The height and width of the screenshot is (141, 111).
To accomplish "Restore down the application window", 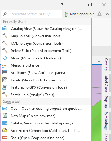I will point(90,5).
